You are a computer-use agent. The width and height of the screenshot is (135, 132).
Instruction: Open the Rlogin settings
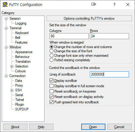pyautogui.click(x=20, y=105)
